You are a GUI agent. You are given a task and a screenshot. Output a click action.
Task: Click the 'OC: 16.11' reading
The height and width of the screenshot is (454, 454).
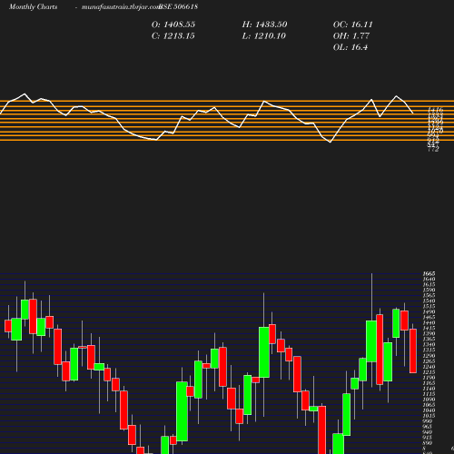tap(353, 25)
